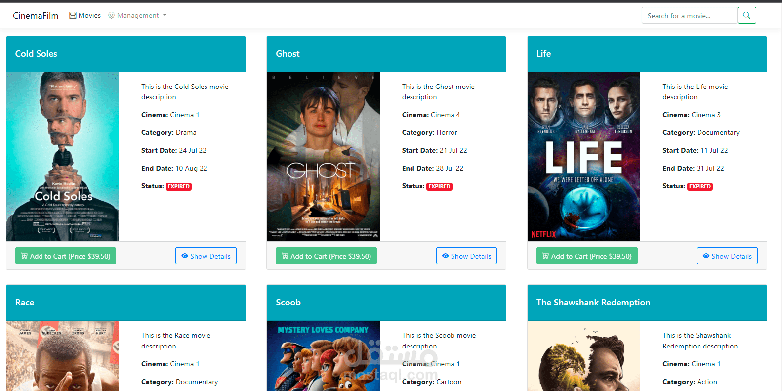Screen dimensions: 782x391
Task: Open the Cold Soles movie poster
Action: tap(63, 157)
